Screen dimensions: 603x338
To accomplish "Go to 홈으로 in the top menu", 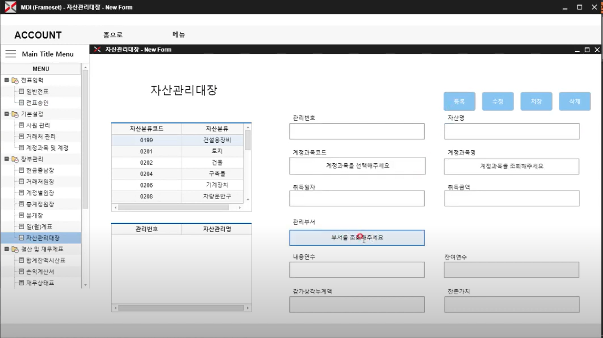I will coord(113,35).
